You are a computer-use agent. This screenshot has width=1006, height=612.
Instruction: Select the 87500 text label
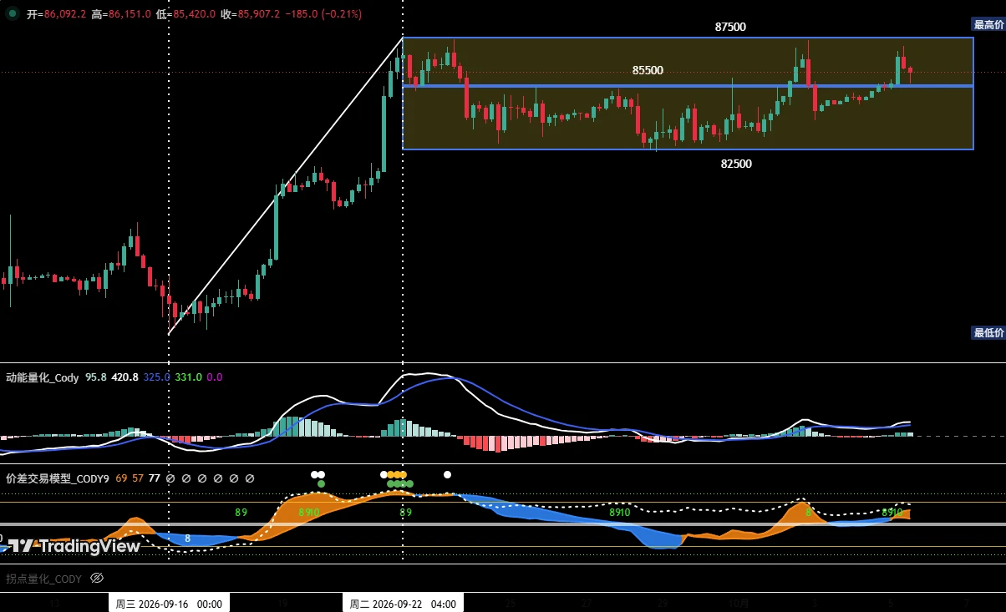pos(730,27)
